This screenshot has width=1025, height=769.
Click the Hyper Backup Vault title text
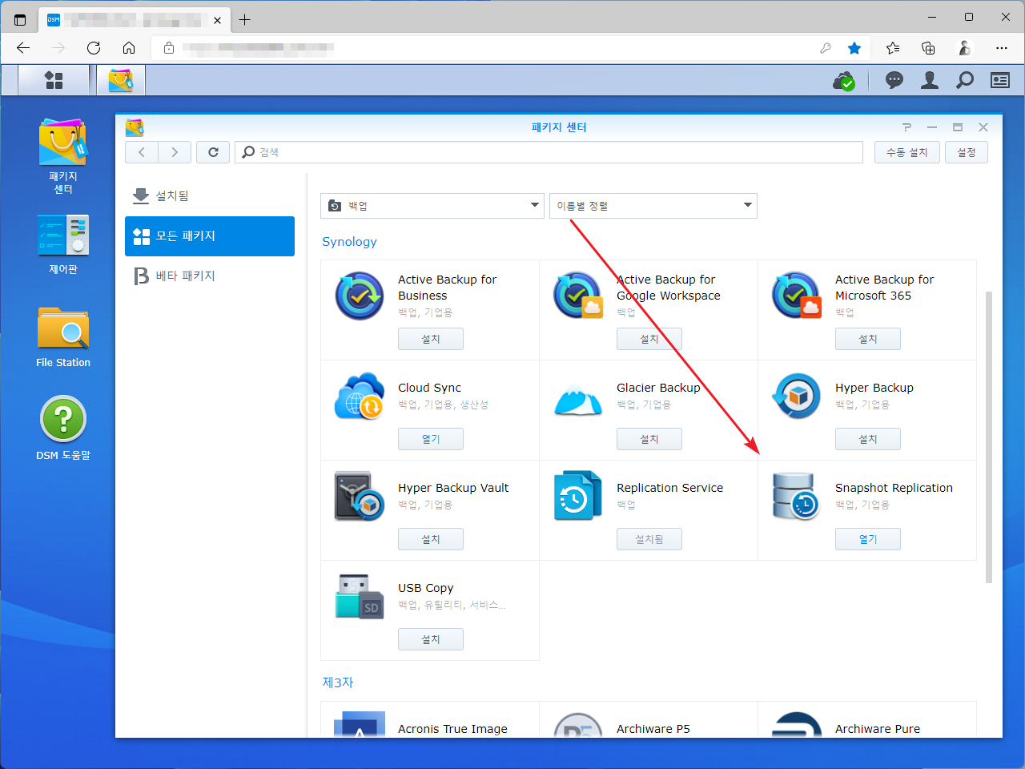click(453, 488)
